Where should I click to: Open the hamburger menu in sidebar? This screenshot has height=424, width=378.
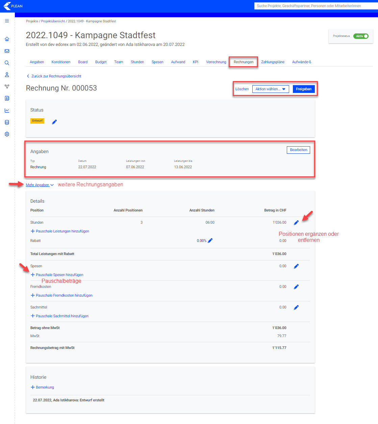coord(7,21)
